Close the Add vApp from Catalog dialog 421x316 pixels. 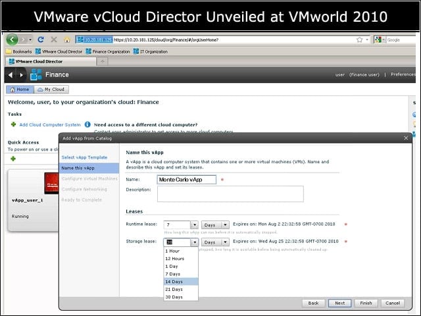[406, 138]
